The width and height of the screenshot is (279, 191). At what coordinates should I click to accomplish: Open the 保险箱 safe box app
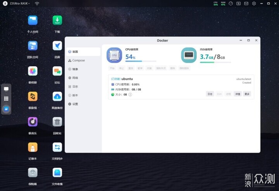pos(33,173)
